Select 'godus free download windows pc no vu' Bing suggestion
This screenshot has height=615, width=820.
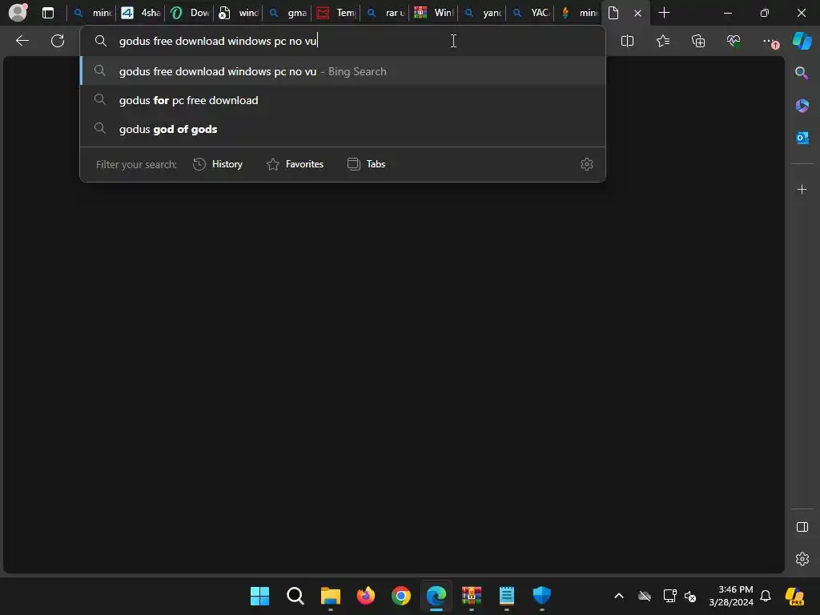(343, 71)
